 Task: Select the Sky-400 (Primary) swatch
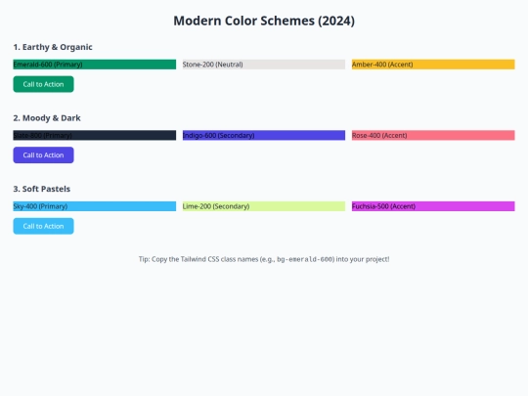click(95, 206)
